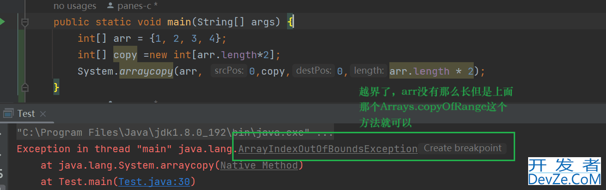Click the "srcPos:" parameter hint
The width and height of the screenshot is (606, 190).
[229, 71]
